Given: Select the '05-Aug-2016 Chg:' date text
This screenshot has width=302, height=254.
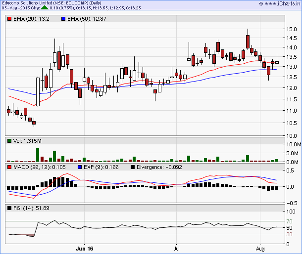Looking at the screenshot, I should [21, 8].
